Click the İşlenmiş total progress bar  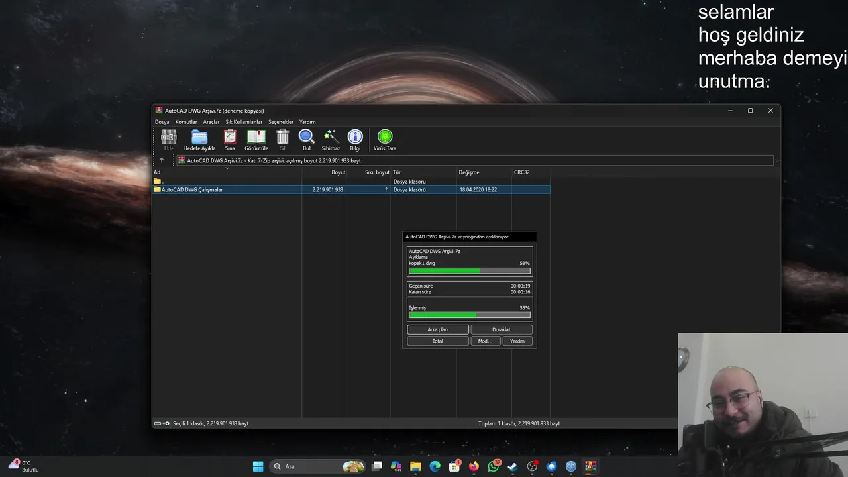[x=470, y=315]
